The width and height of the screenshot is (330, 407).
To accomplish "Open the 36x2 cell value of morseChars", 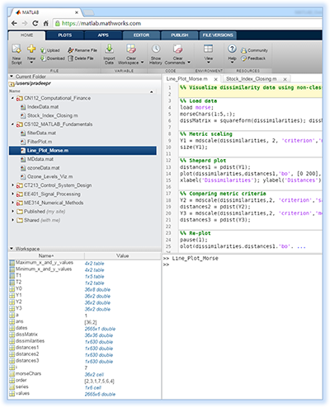I will click(x=94, y=375).
